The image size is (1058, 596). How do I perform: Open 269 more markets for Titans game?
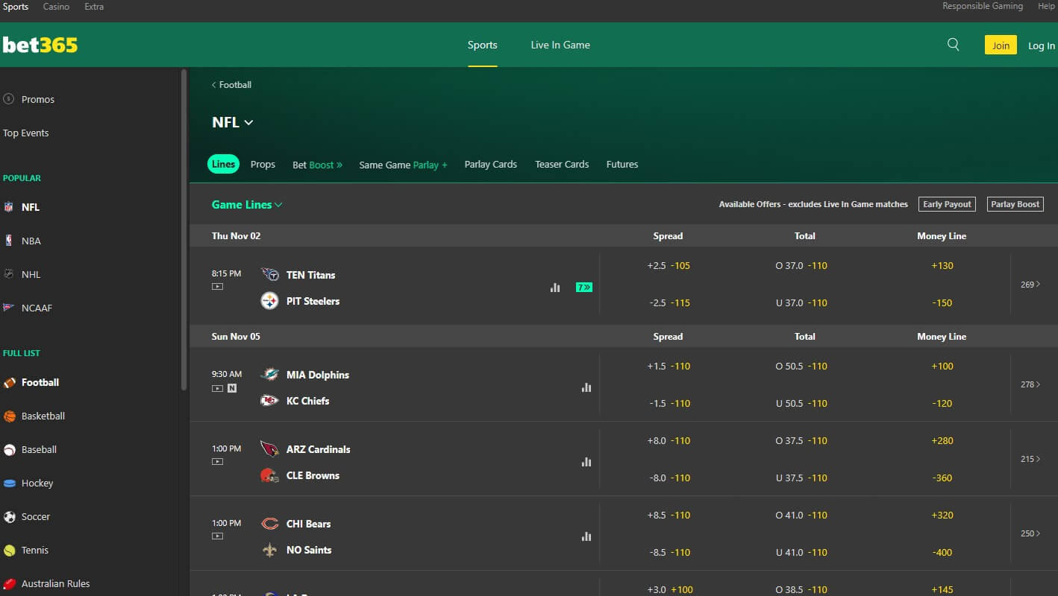click(1030, 285)
